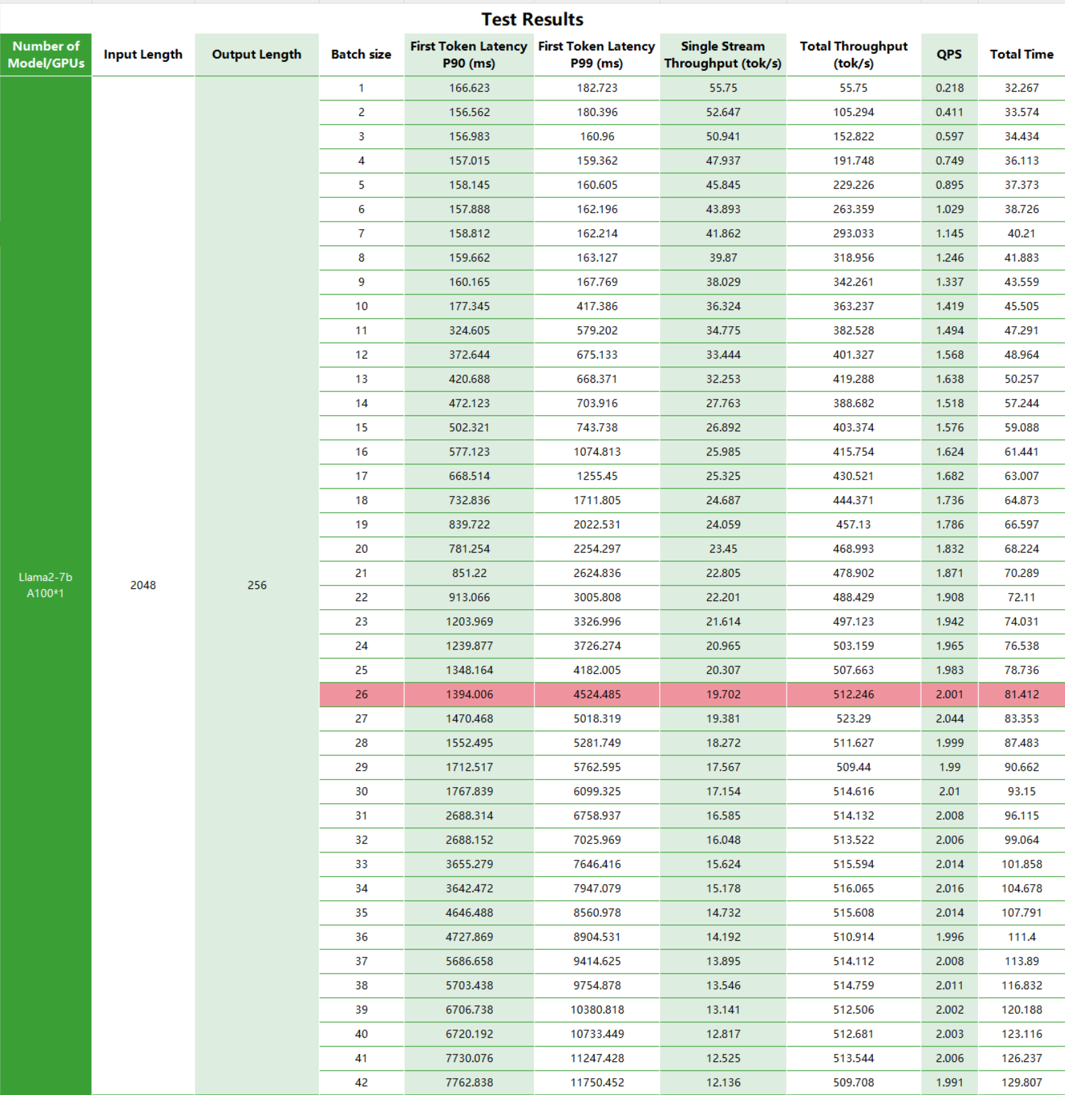Screen dimensions: 1065x1095
Task: Click the "Test Results" title
Action: 532,20
